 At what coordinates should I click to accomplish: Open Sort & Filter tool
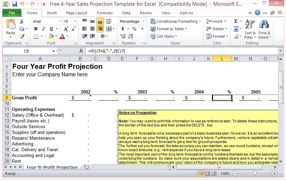250,29
